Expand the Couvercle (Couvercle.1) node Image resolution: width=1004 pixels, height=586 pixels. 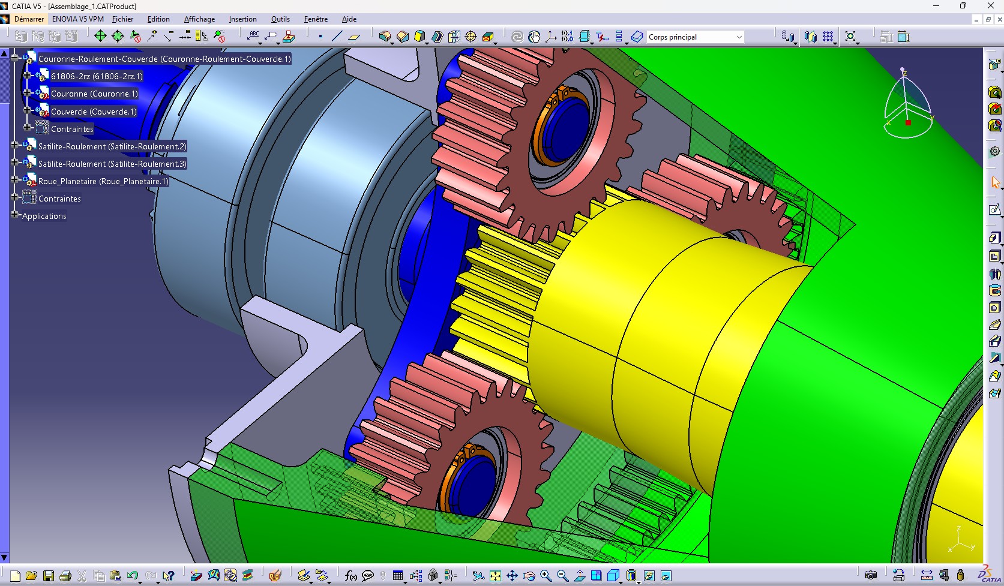pyautogui.click(x=27, y=110)
